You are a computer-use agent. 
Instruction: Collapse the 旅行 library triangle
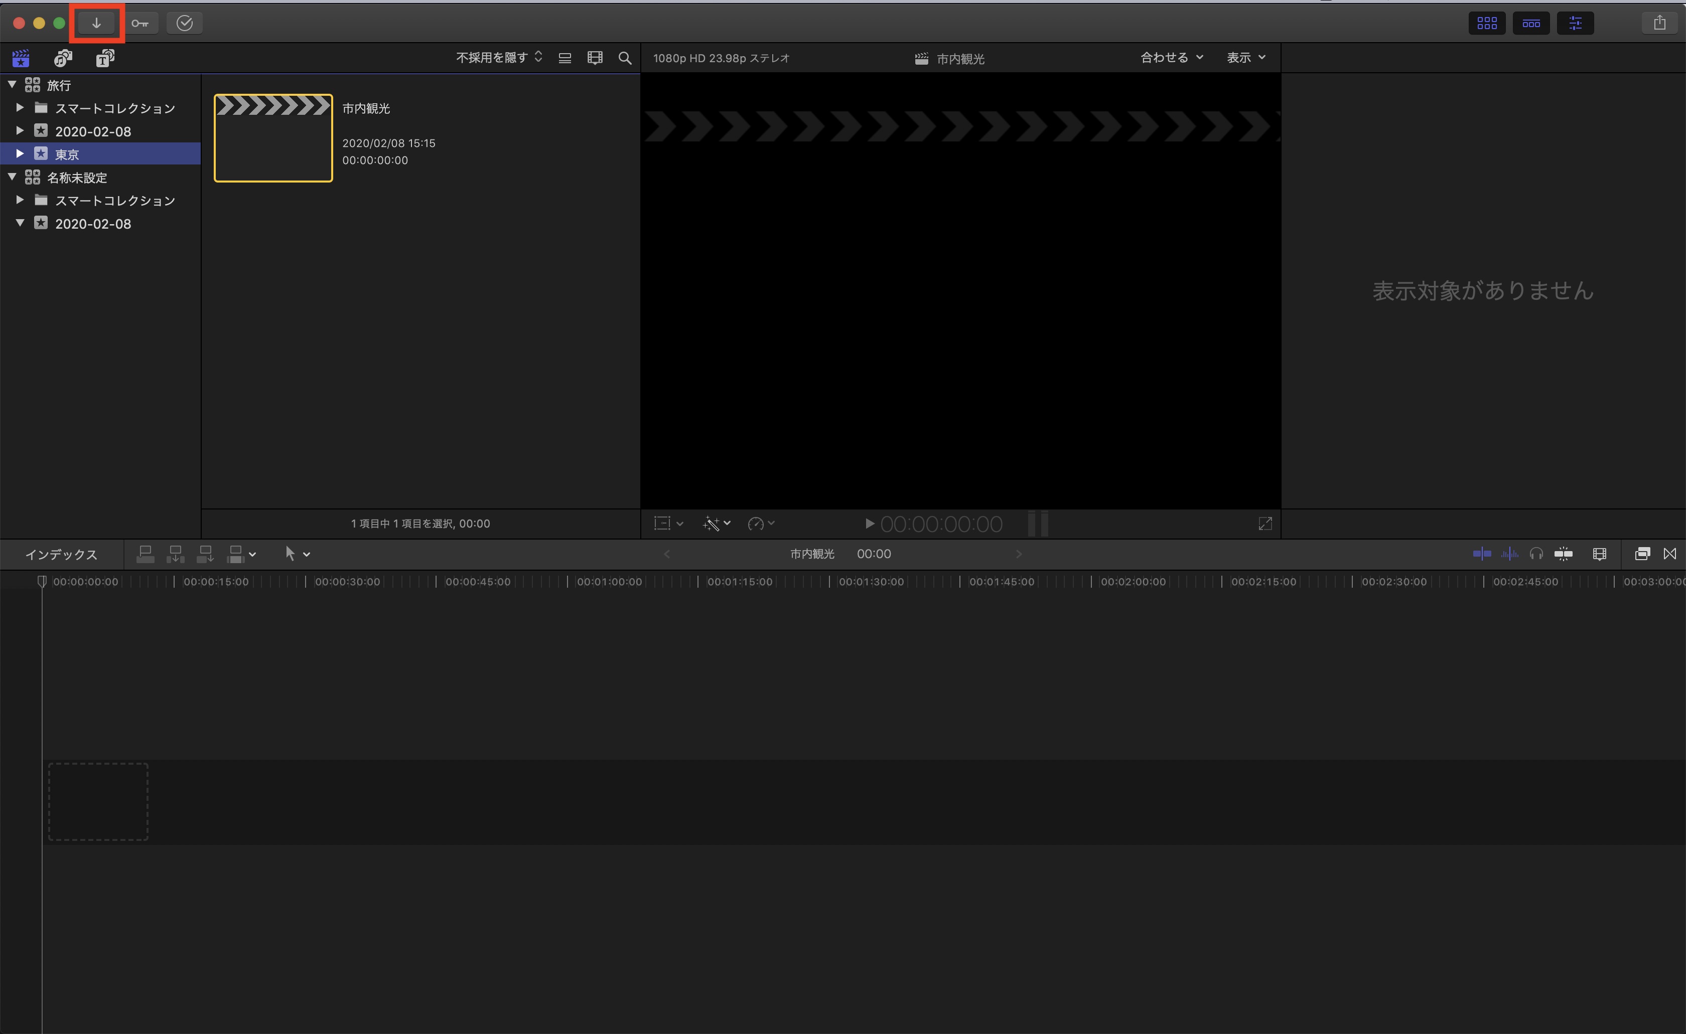12,85
